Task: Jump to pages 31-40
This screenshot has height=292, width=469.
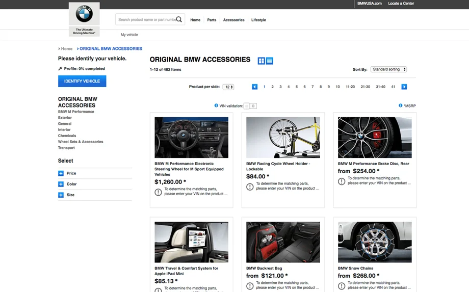Action: [380, 87]
